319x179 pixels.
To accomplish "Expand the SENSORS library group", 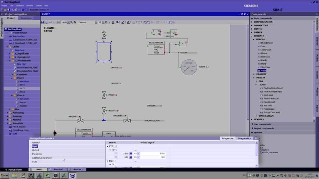I will tap(252, 120).
